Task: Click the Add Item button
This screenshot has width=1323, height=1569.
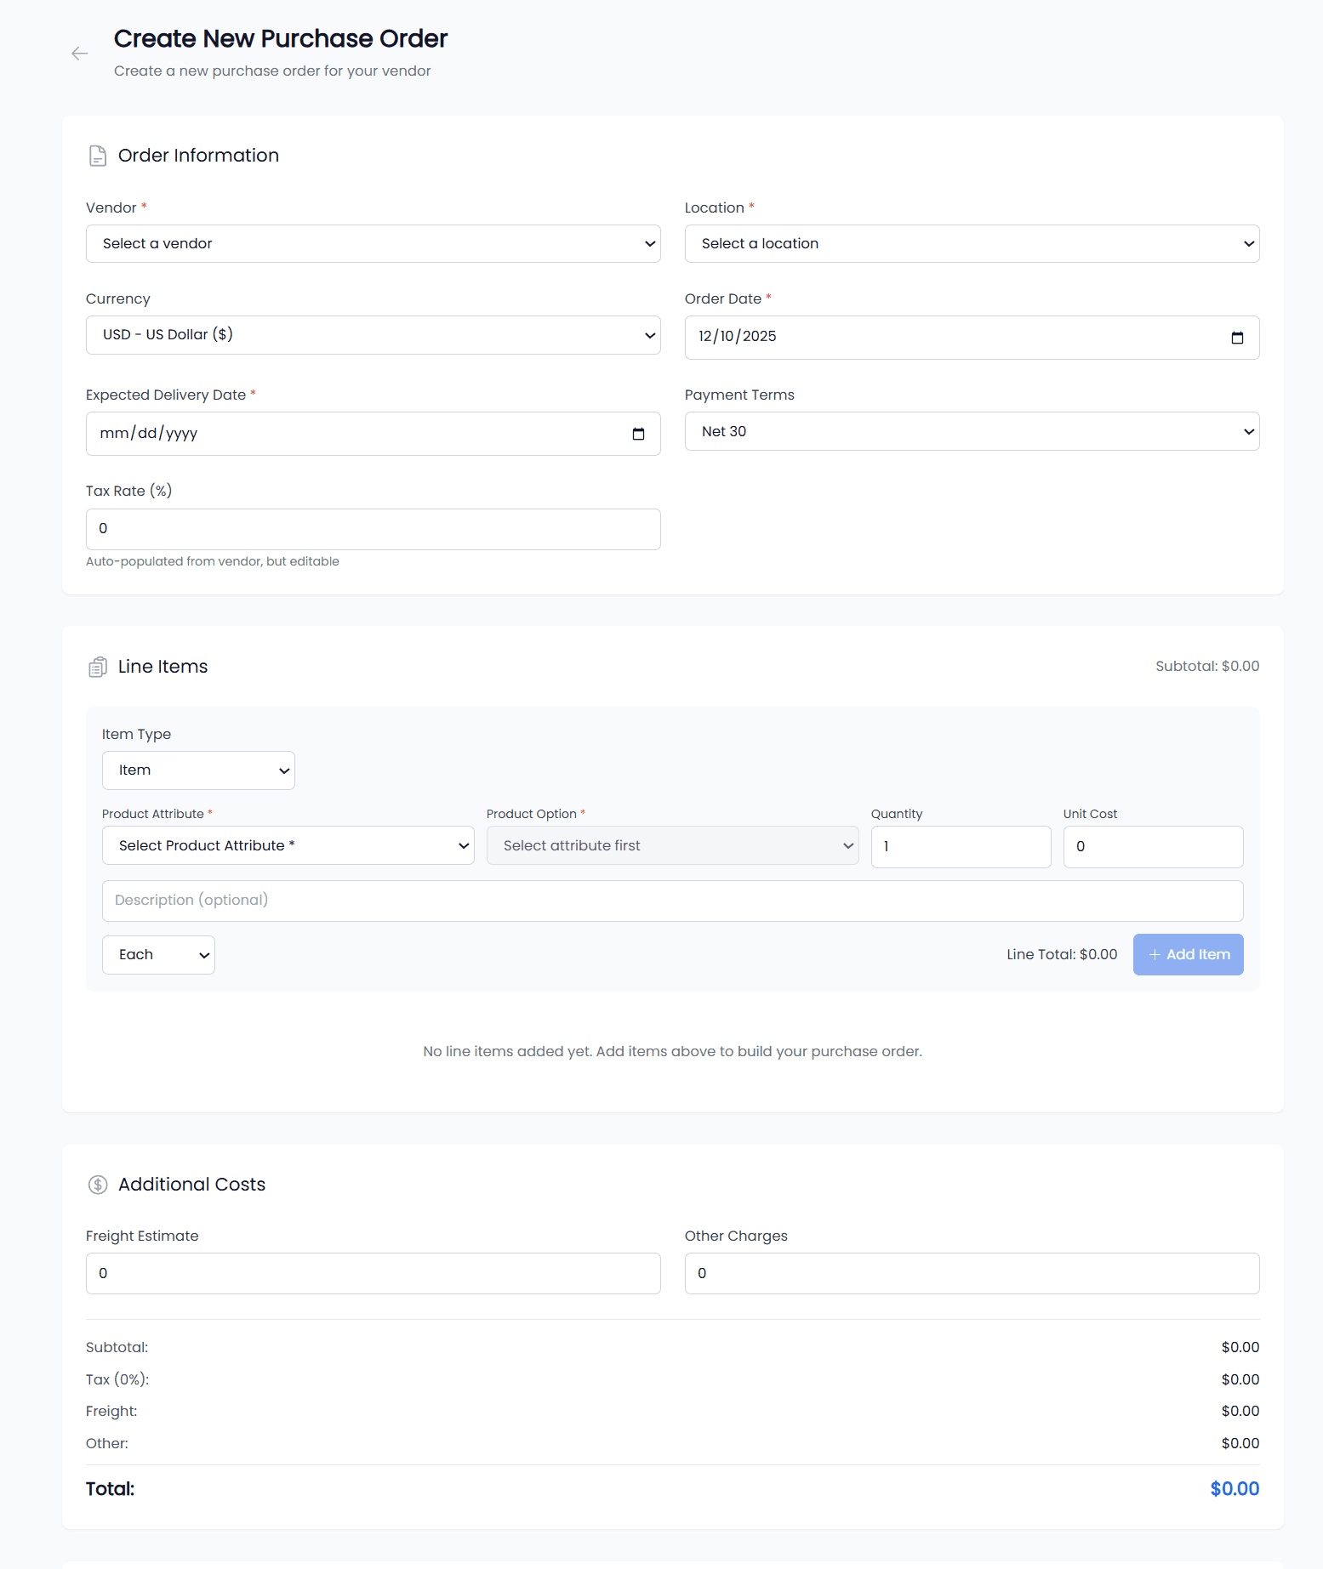Action: [x=1188, y=955]
